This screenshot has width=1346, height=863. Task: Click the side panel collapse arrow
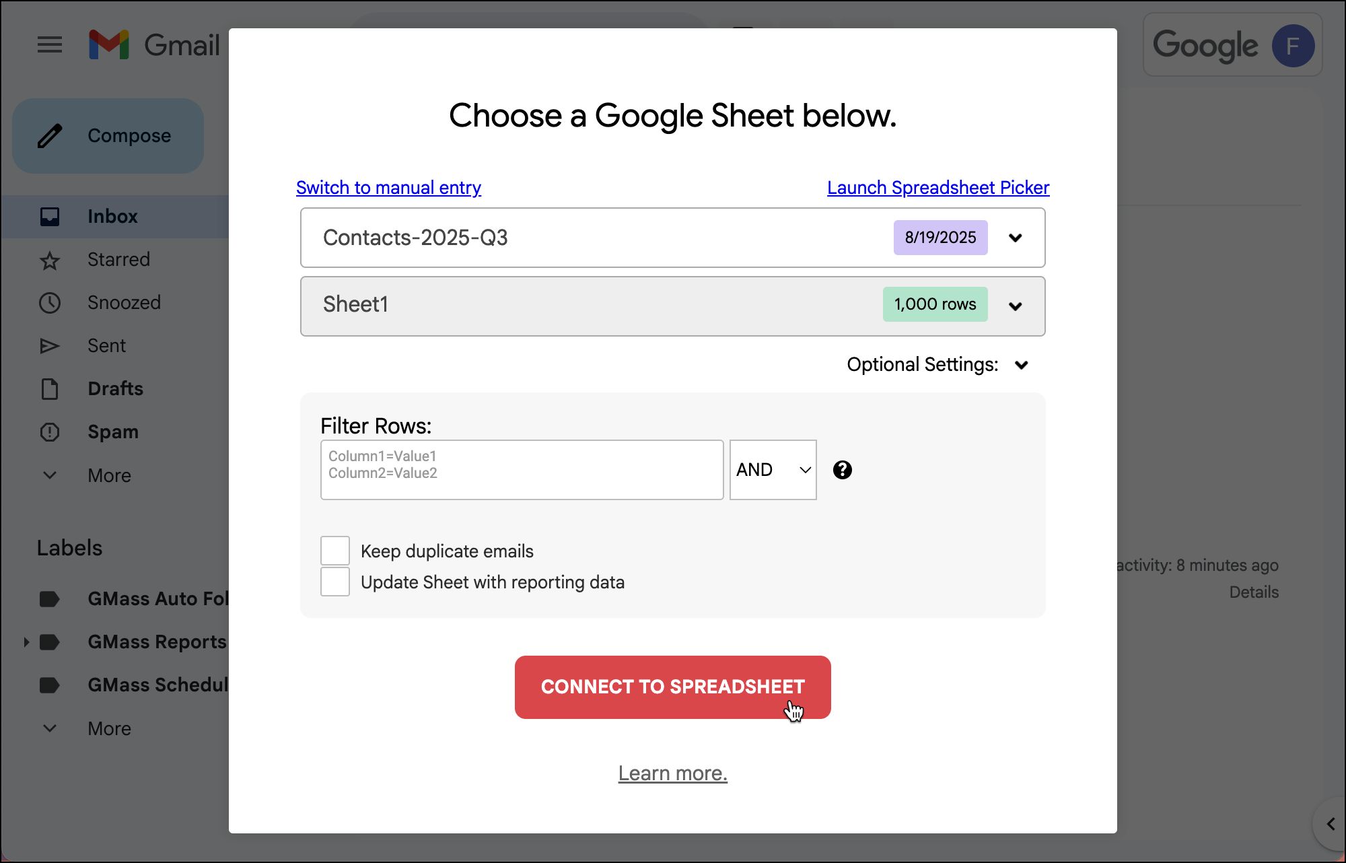click(1330, 824)
